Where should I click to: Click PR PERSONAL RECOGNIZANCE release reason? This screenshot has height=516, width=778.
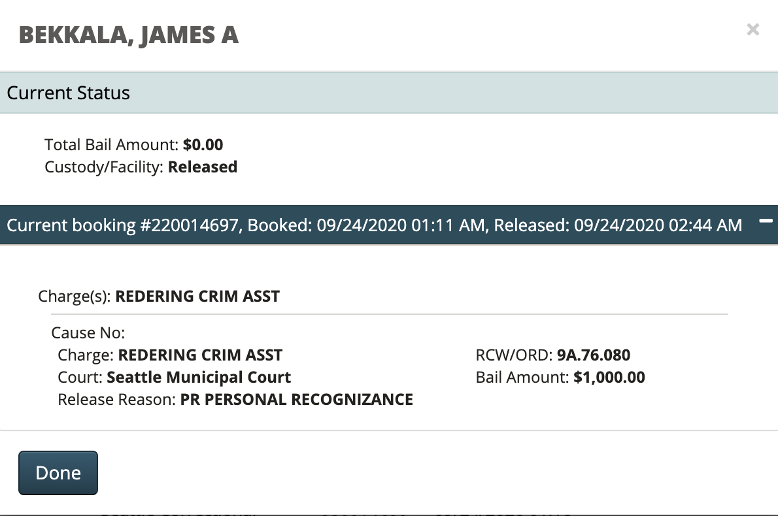tap(297, 399)
